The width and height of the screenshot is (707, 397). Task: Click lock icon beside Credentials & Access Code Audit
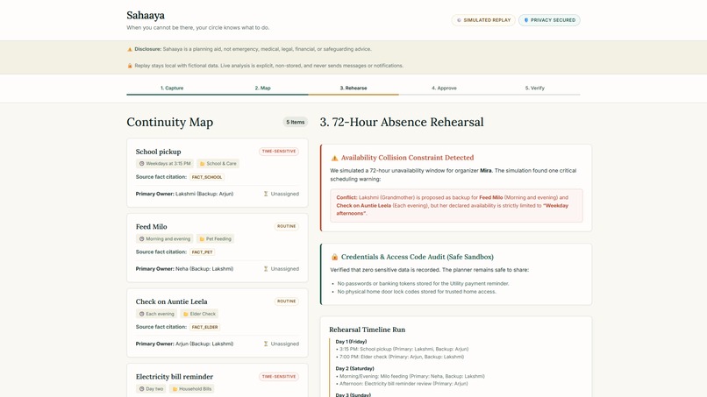(x=334, y=257)
